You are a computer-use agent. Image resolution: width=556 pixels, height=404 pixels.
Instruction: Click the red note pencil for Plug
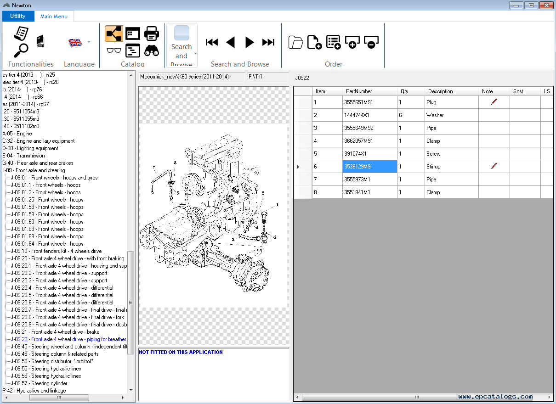coord(494,102)
